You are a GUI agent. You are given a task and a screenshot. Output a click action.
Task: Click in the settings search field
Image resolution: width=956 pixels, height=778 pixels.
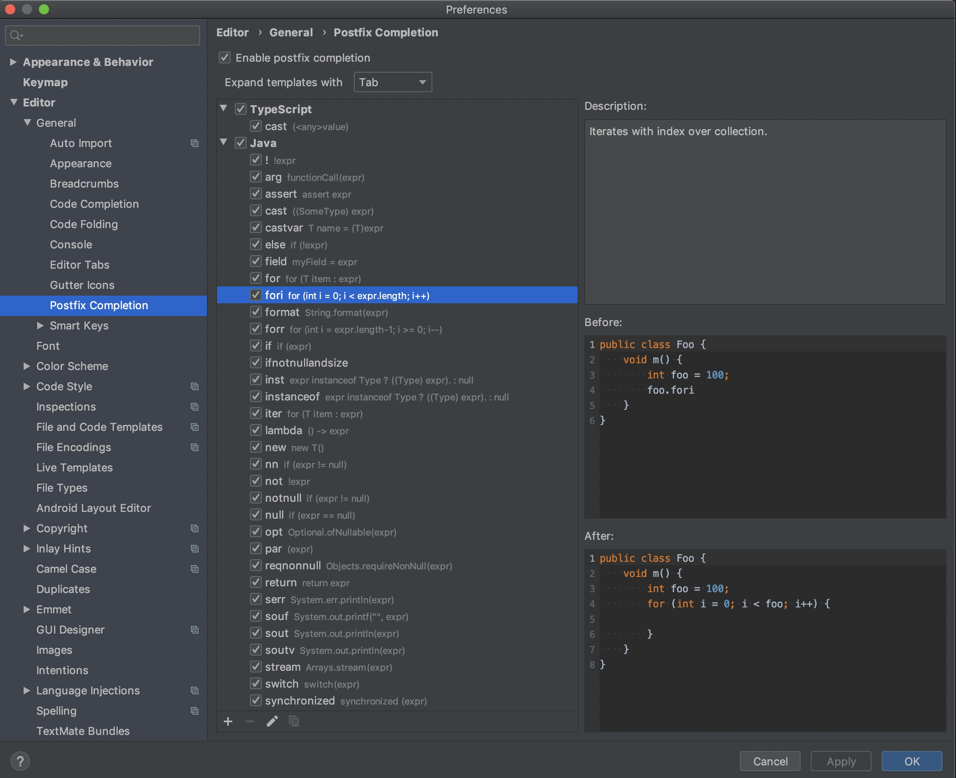pyautogui.click(x=103, y=35)
